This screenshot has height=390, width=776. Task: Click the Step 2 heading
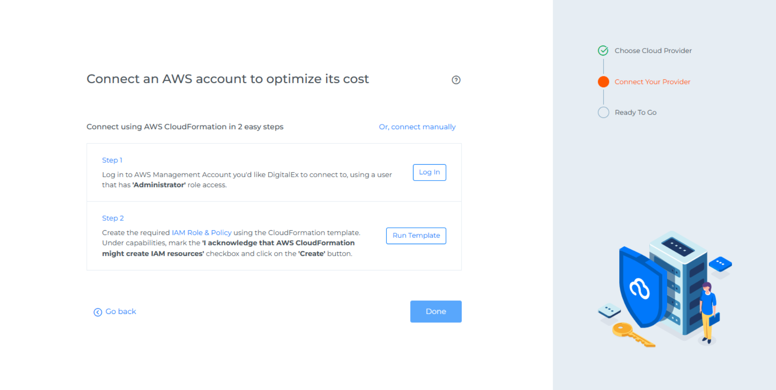(113, 218)
